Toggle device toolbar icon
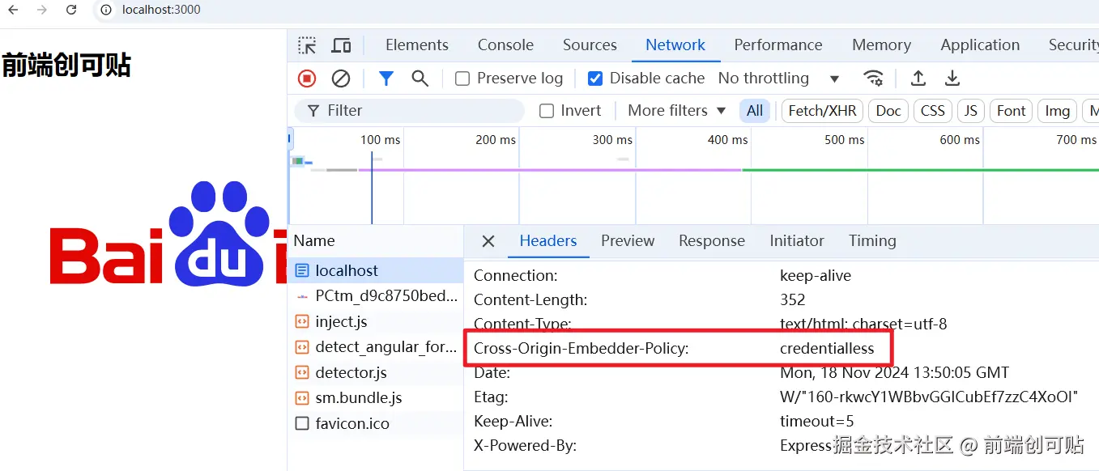1099x471 pixels. pos(342,45)
